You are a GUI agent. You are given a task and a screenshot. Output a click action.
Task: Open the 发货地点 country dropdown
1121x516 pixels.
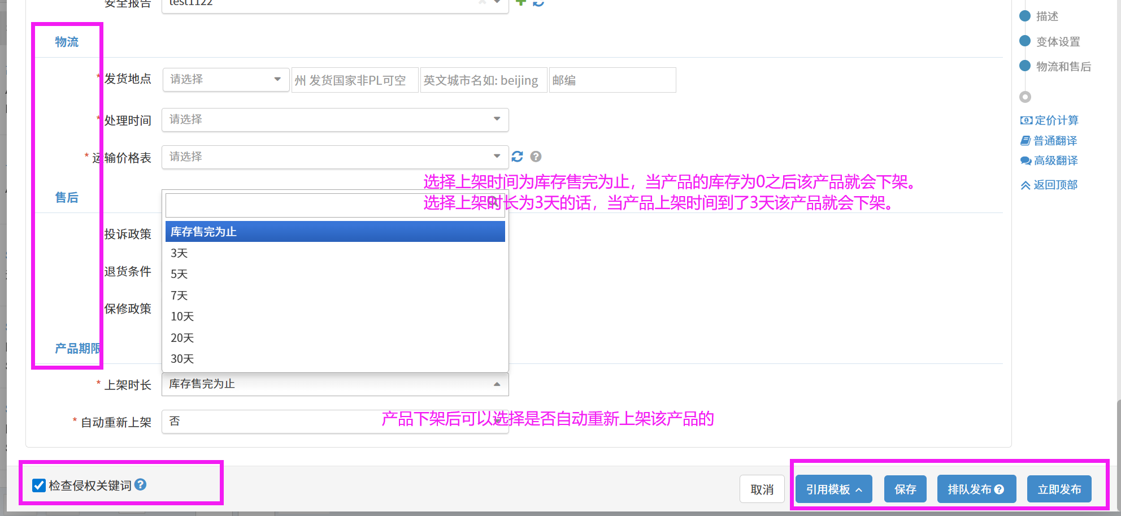click(225, 80)
